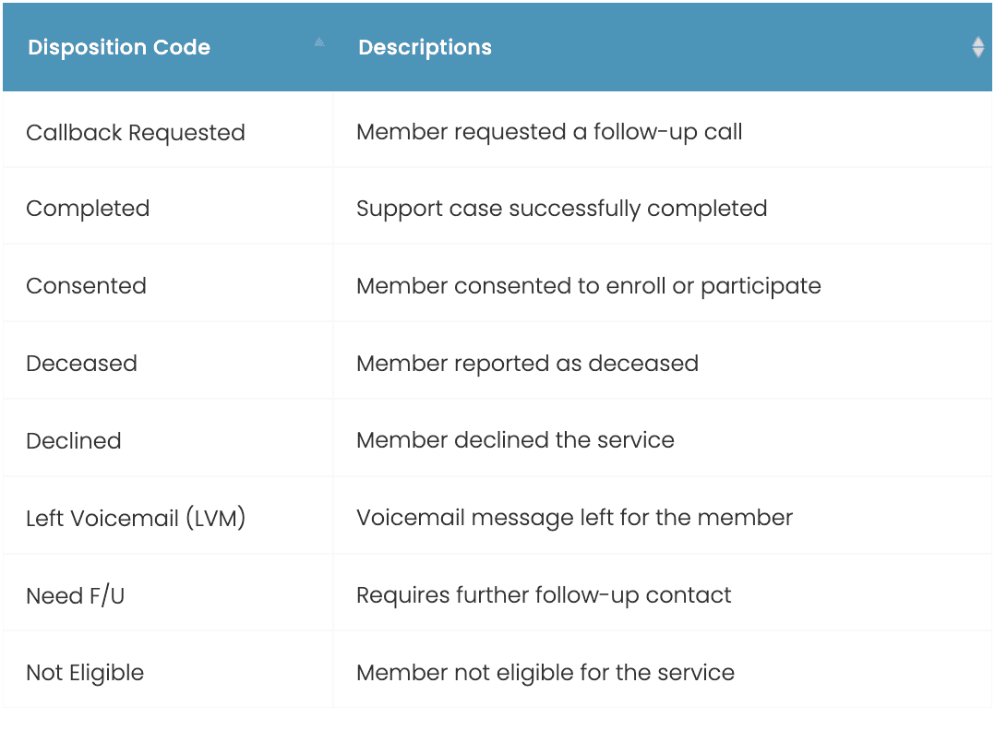Click the Callback Requested code cell
This screenshot has height=731, width=995.
[x=136, y=133]
